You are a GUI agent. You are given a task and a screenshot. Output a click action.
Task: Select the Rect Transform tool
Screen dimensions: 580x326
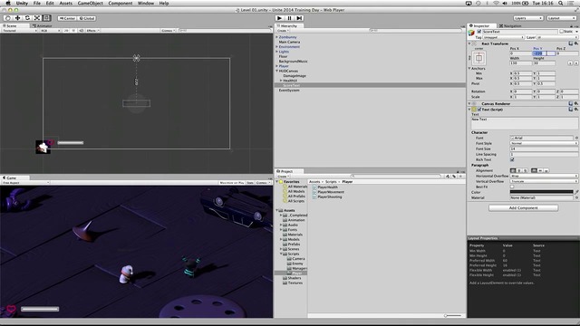[46, 18]
